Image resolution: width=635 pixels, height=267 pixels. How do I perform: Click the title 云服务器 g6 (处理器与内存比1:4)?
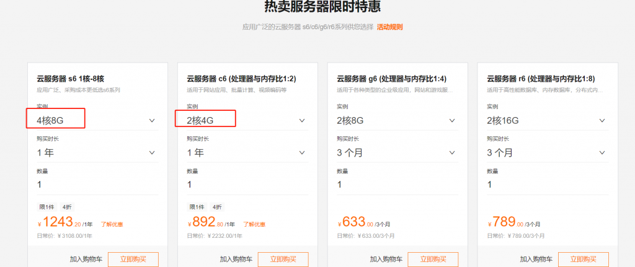pyautogui.click(x=392, y=79)
